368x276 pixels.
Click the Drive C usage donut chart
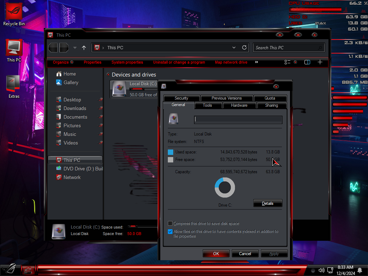click(x=225, y=187)
